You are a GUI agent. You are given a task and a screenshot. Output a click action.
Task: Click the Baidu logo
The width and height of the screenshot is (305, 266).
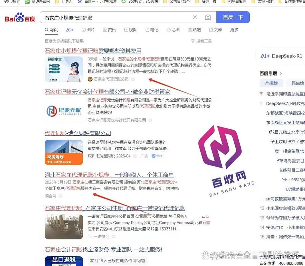(x=20, y=18)
